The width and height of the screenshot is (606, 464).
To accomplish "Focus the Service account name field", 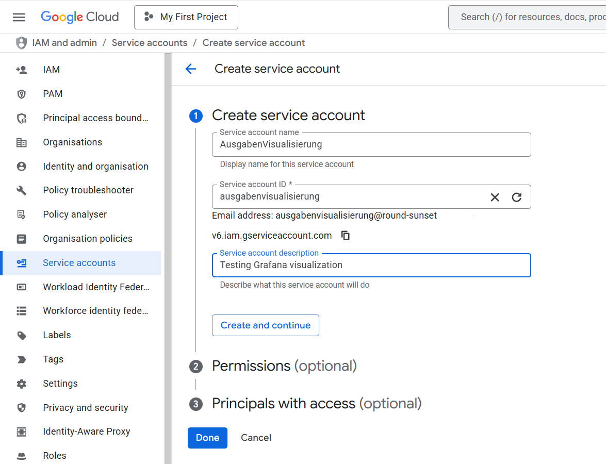I will 371,145.
